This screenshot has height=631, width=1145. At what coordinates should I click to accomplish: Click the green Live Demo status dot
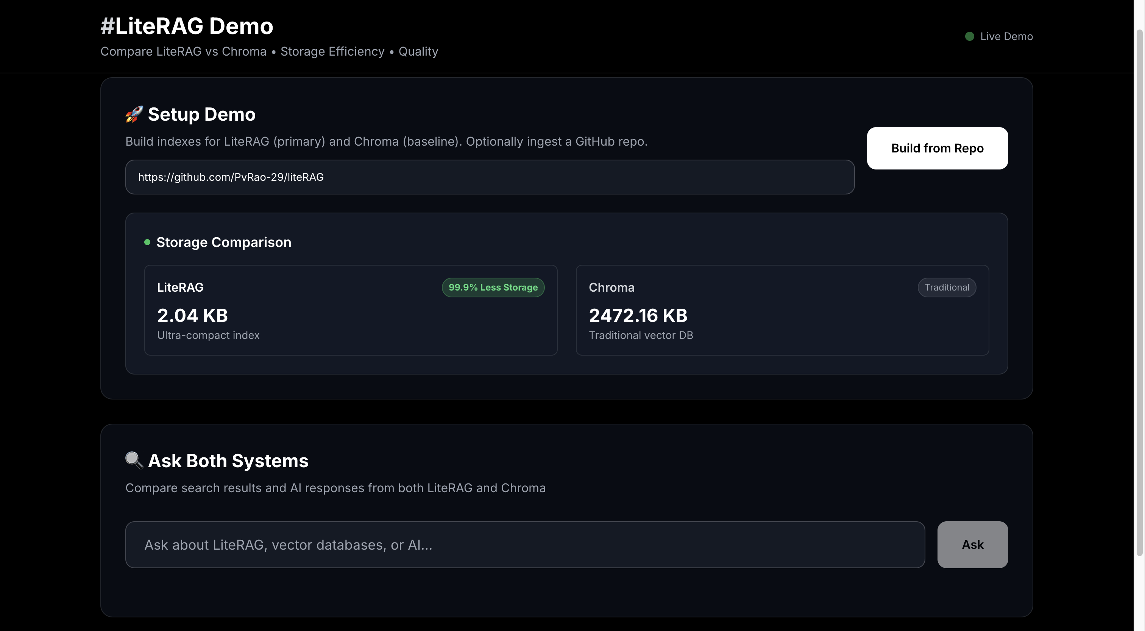click(969, 36)
